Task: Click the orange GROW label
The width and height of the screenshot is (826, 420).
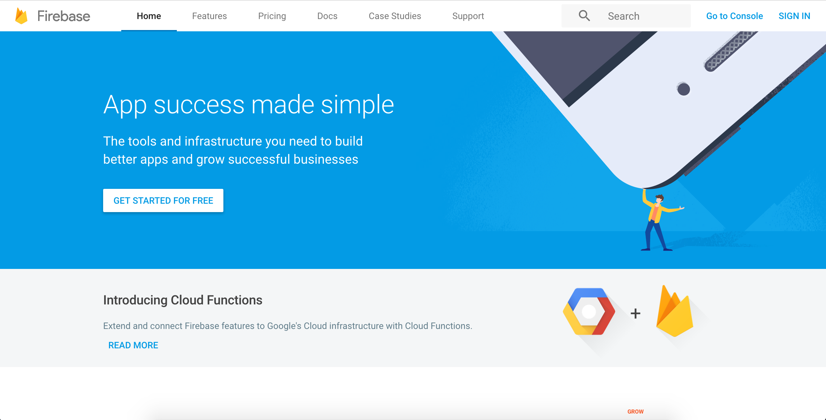Action: pyautogui.click(x=635, y=412)
